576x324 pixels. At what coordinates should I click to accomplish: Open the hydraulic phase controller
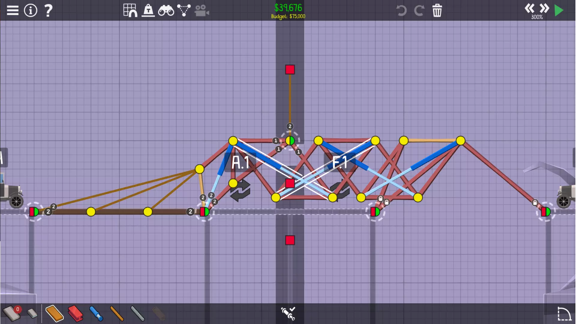288,313
